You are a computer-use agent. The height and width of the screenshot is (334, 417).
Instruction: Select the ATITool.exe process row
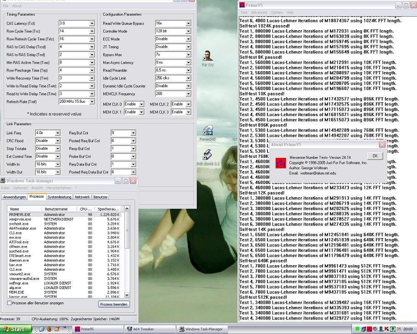point(65,242)
